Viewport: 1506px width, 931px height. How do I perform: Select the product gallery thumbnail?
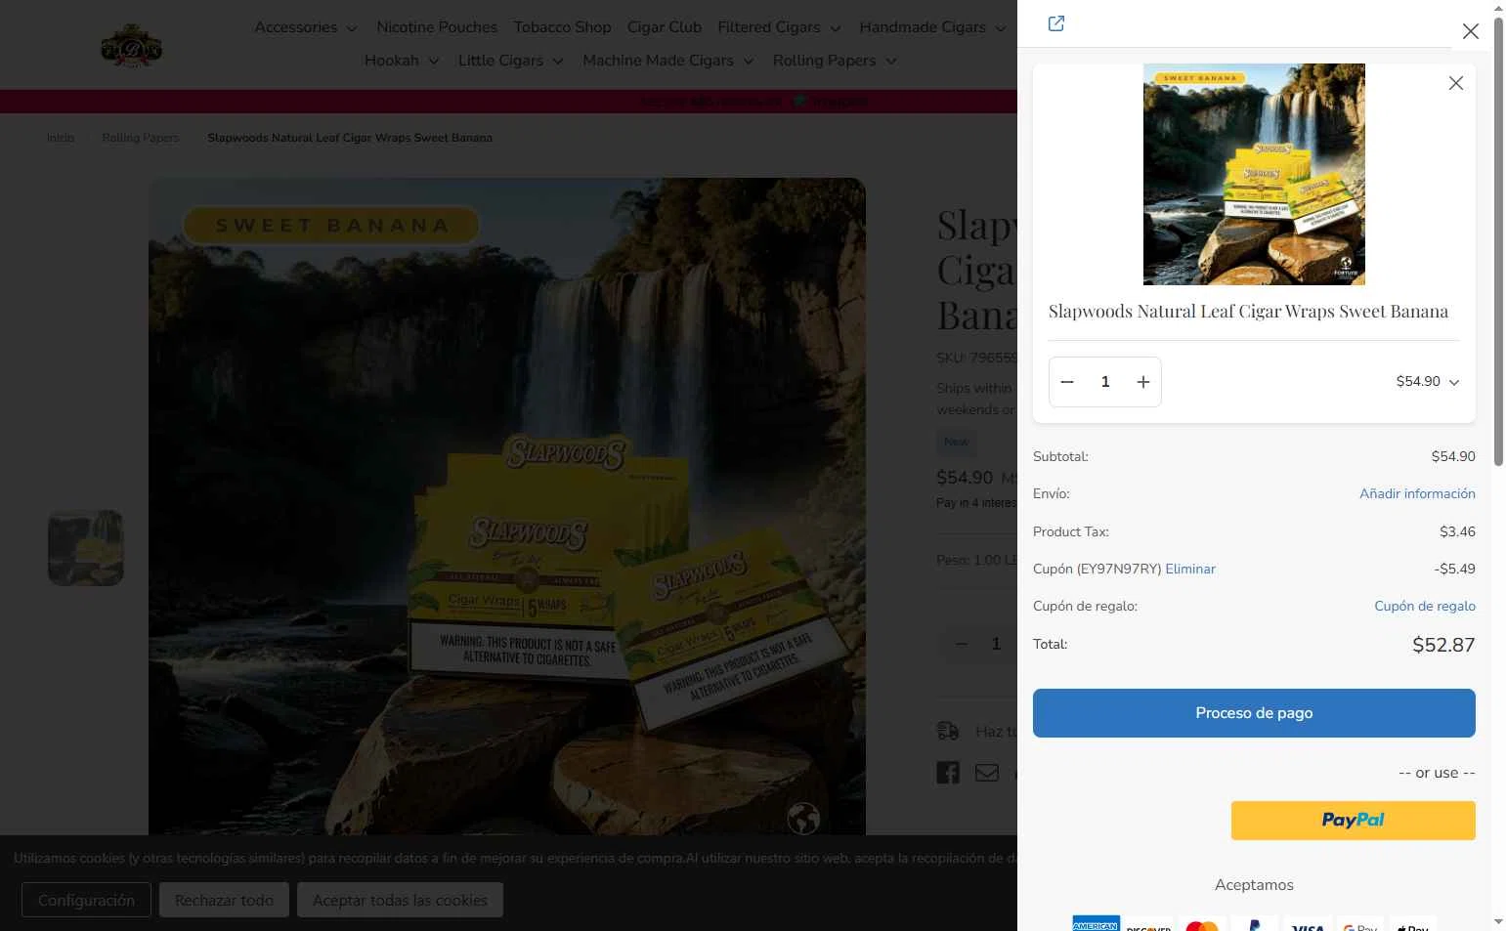86,548
